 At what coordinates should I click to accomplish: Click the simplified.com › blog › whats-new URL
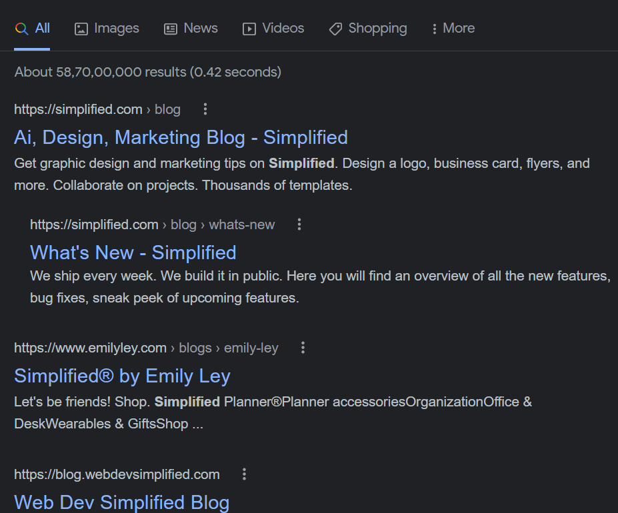[x=153, y=225]
